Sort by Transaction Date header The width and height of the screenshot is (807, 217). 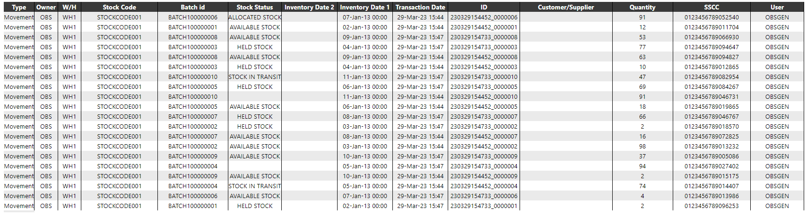420,7
